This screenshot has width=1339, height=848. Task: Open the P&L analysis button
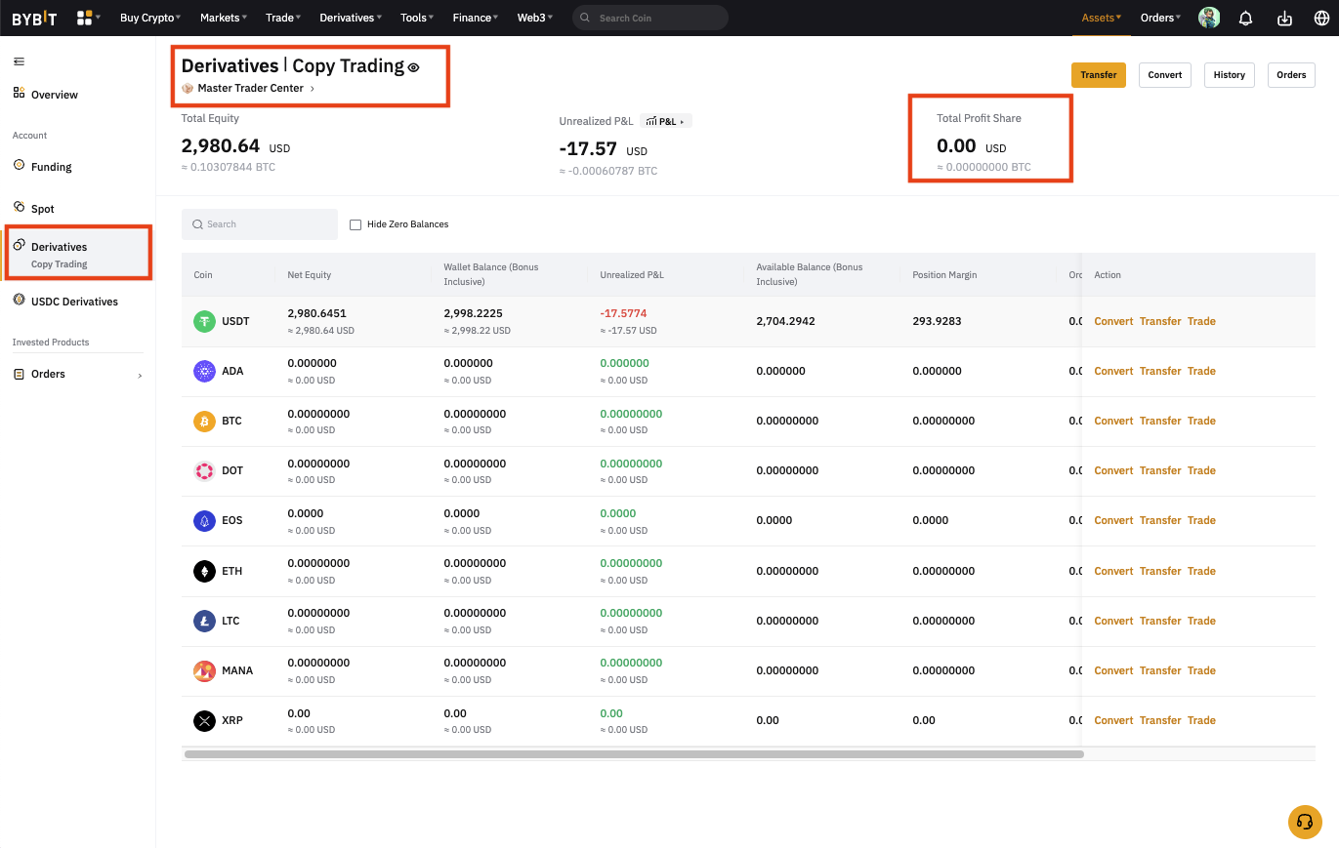pos(666,121)
